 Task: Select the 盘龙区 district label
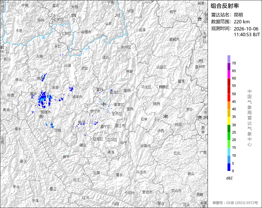(x=115, y=93)
